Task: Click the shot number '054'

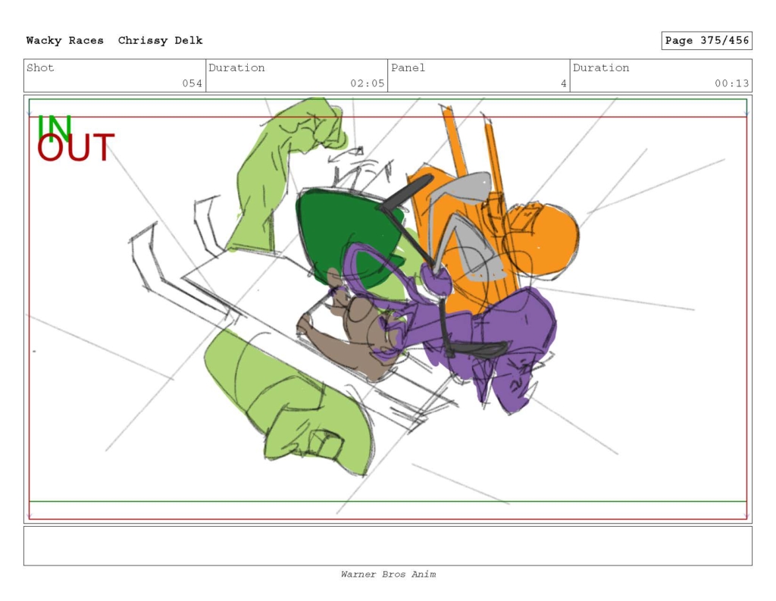Action: (192, 83)
